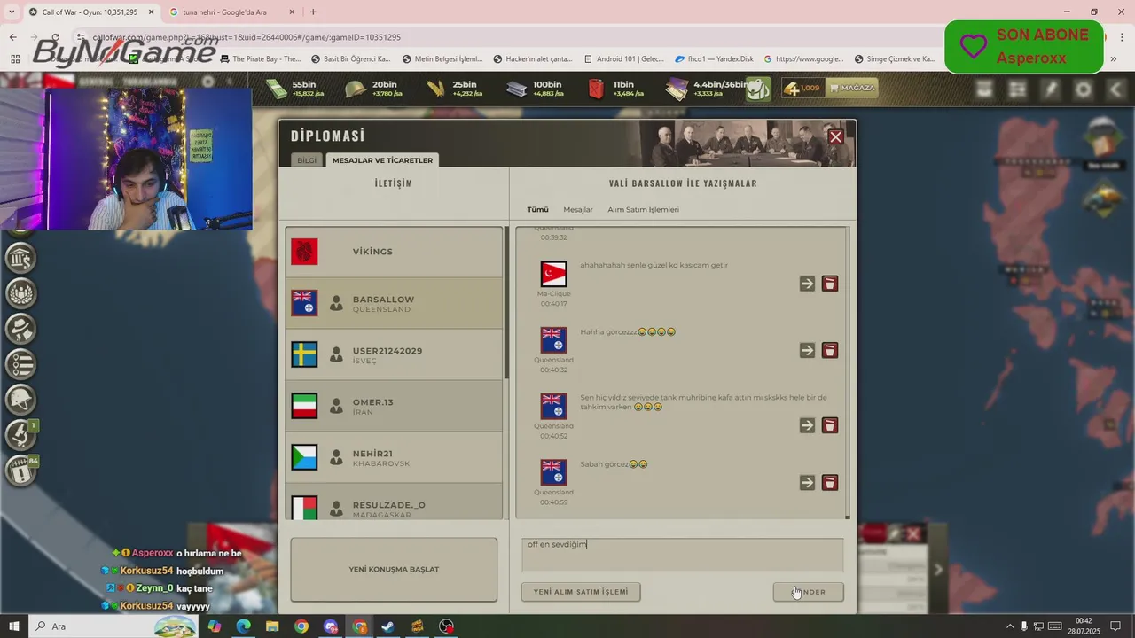Open browser tab search dropdown
Viewport: 1135px width, 638px height.
click(x=12, y=12)
